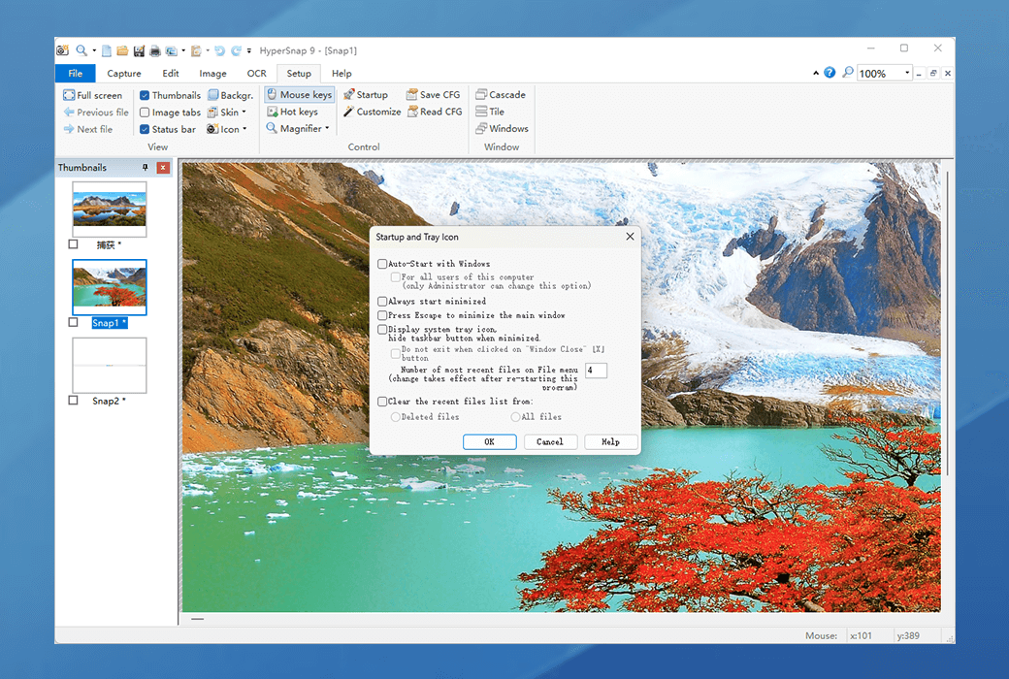Switch to the Capture tab
Viewport: 1009px width, 679px height.
point(123,74)
